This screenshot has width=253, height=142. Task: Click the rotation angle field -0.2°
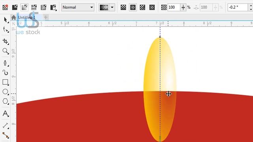(x=238, y=7)
